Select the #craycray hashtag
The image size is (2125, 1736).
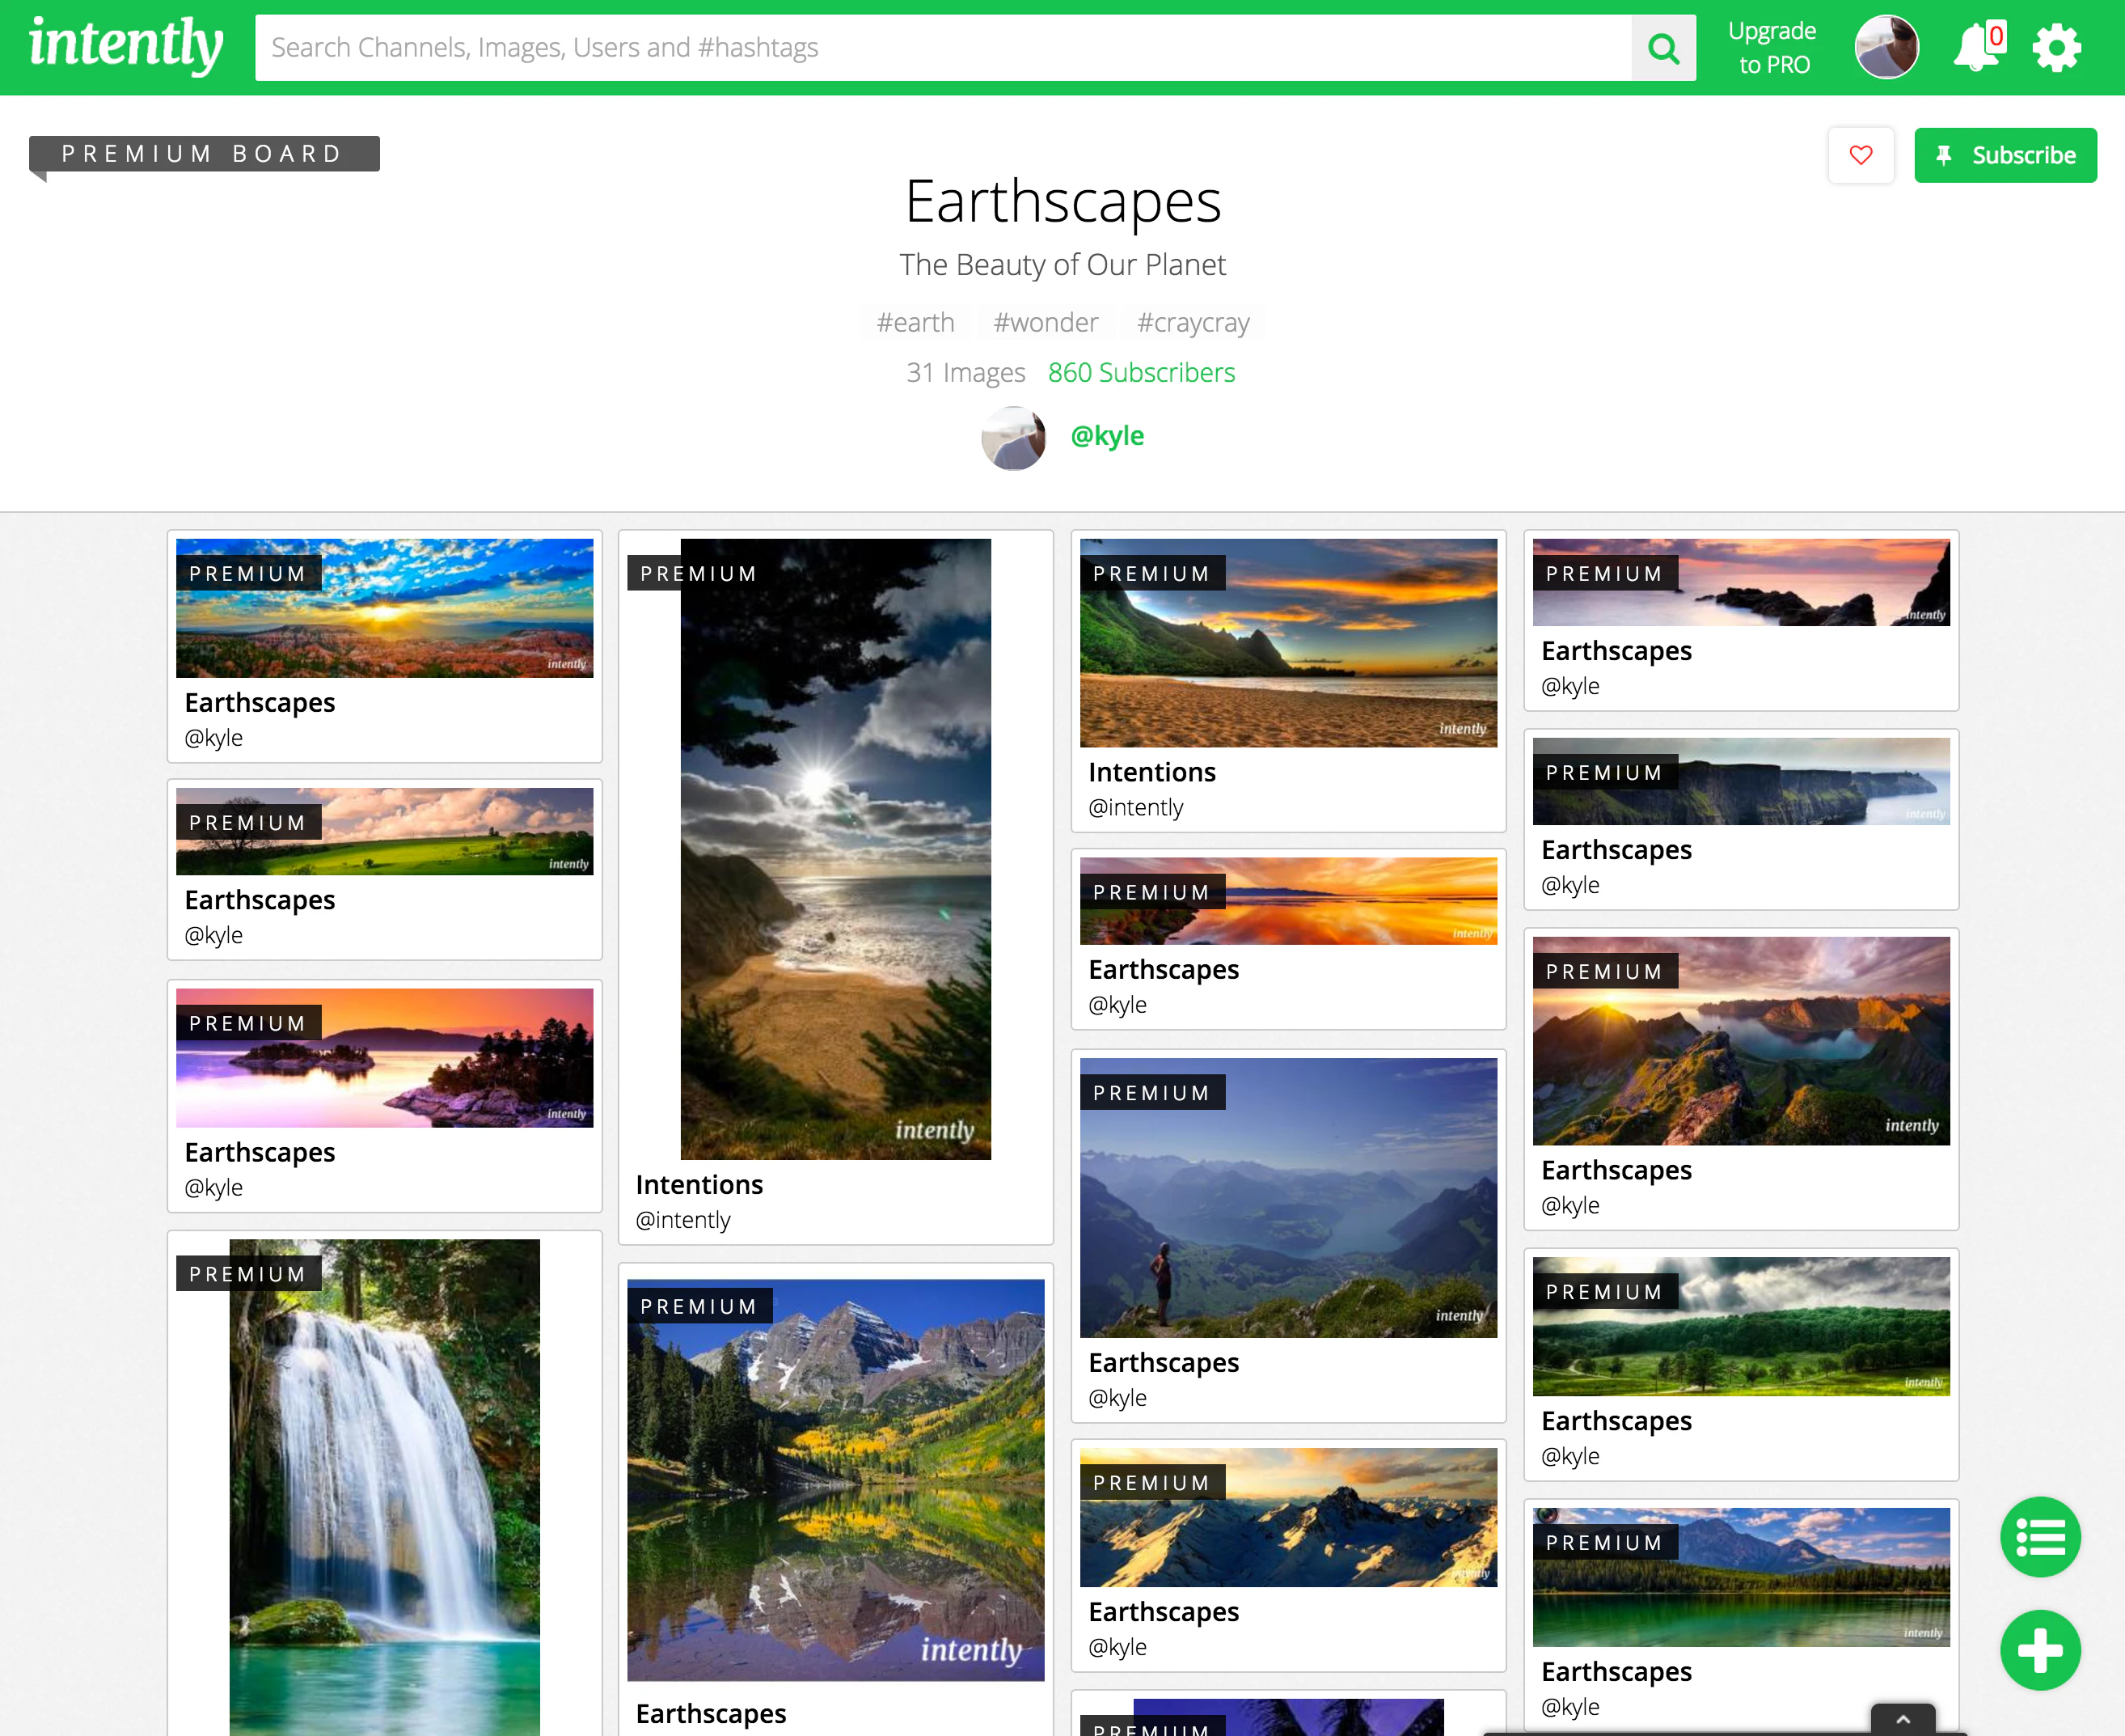pos(1193,323)
